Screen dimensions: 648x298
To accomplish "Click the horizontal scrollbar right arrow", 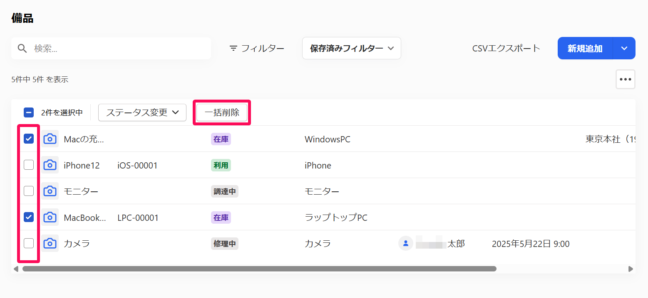I will point(631,269).
